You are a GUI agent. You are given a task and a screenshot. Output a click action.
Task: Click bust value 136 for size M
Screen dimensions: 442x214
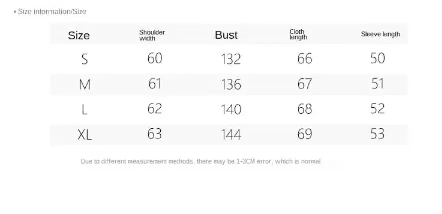click(x=231, y=84)
